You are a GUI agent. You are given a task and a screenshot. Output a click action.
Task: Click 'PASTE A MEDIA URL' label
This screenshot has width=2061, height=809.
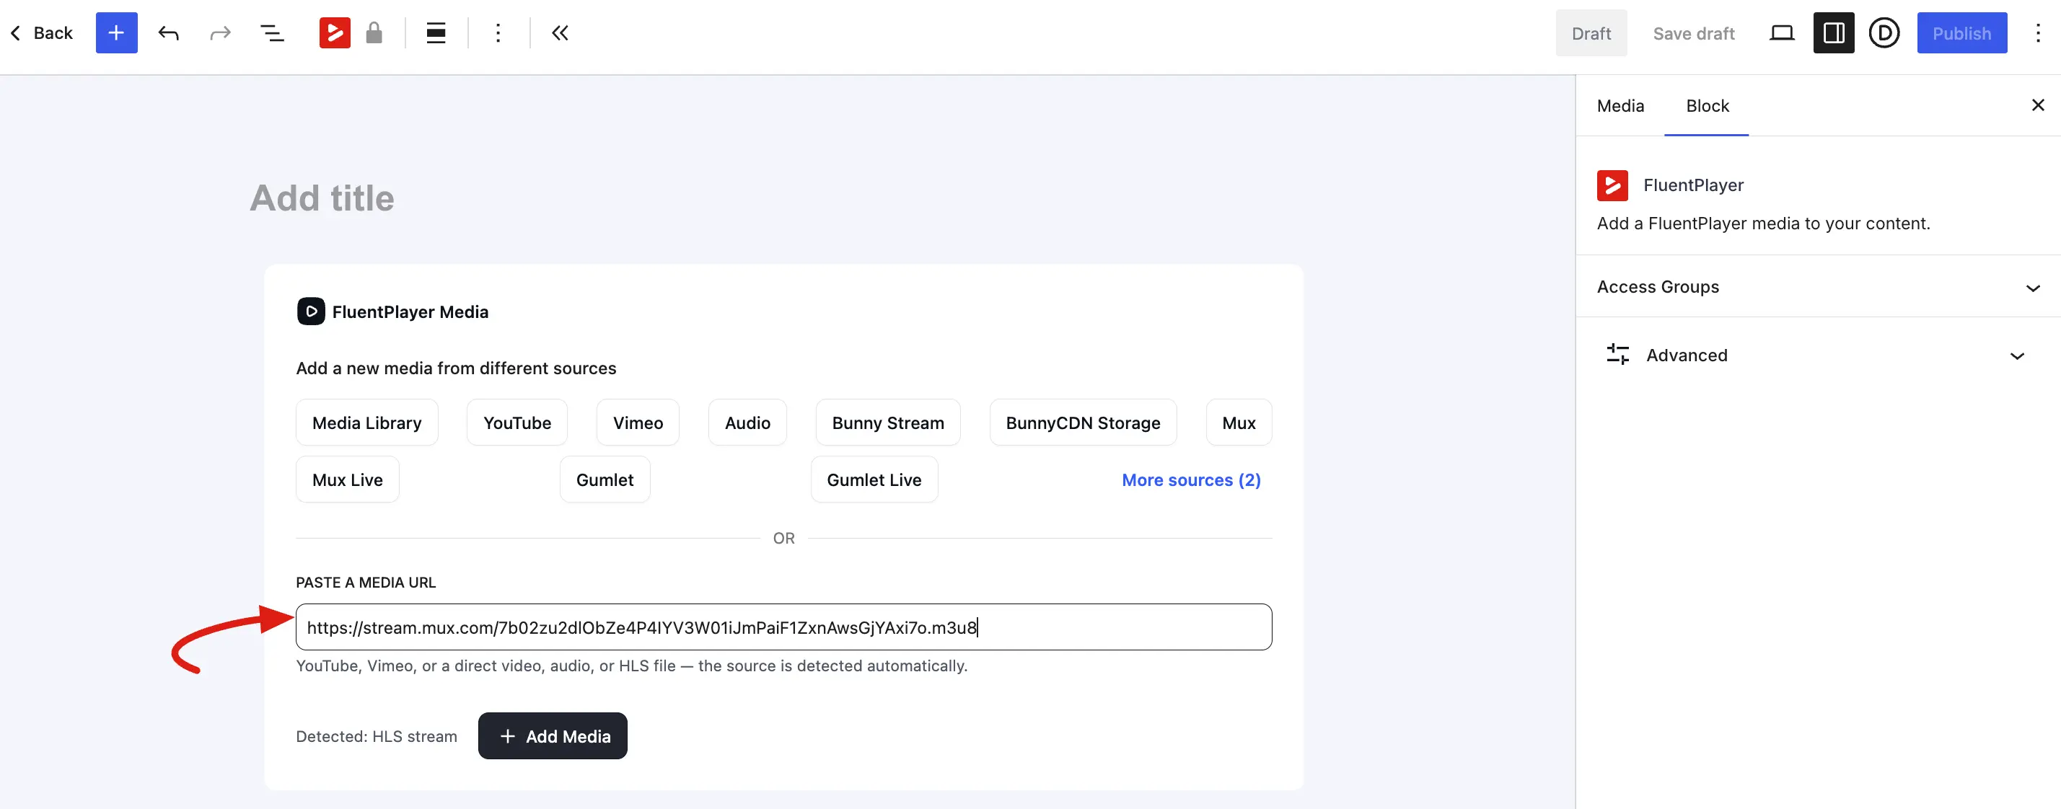pyautogui.click(x=366, y=582)
